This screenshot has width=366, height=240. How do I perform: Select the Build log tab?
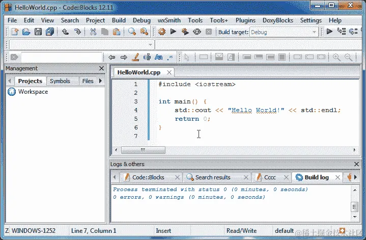(317, 177)
